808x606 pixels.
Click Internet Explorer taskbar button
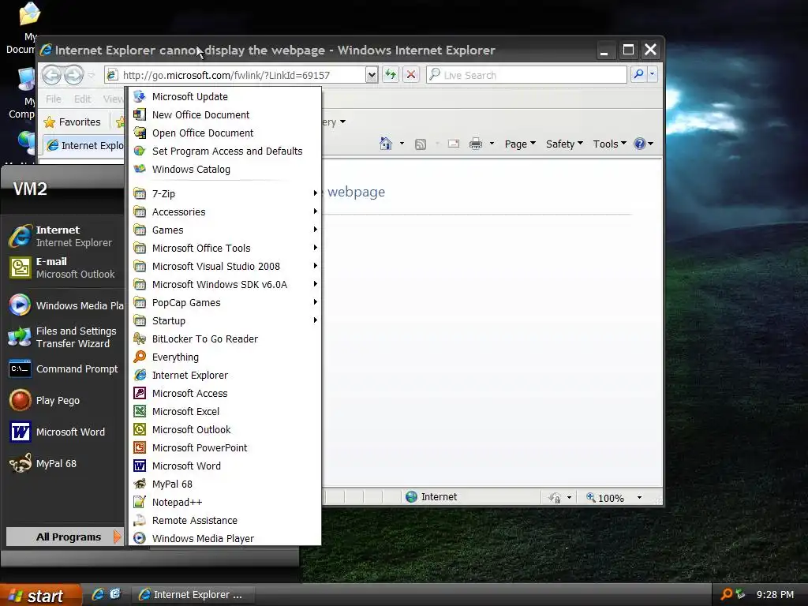click(193, 595)
